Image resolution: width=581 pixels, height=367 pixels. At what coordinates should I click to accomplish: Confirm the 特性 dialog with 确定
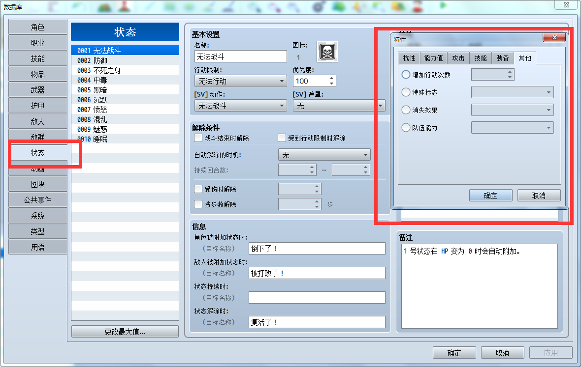coord(490,196)
